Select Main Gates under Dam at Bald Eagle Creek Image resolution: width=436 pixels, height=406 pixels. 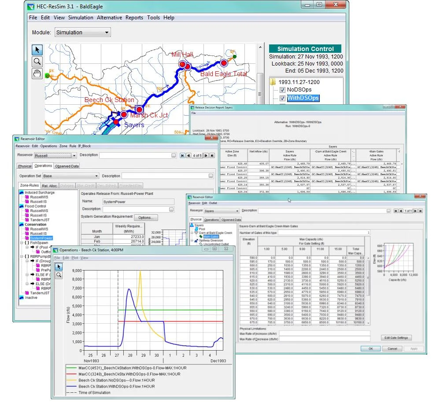point(210,236)
